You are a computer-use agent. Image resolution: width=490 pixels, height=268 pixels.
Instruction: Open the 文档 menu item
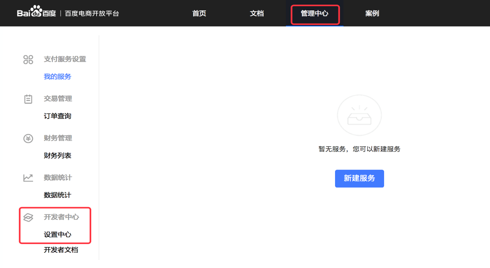[x=257, y=13]
